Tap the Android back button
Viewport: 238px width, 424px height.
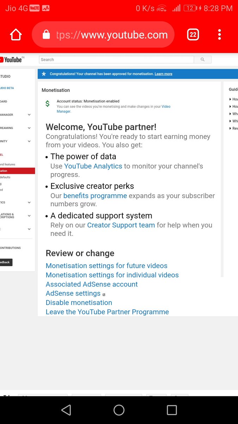click(x=66, y=410)
